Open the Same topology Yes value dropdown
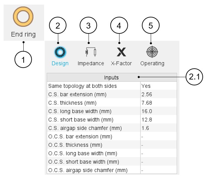Image resolution: width=208 pixels, height=178 pixels. 158,86
